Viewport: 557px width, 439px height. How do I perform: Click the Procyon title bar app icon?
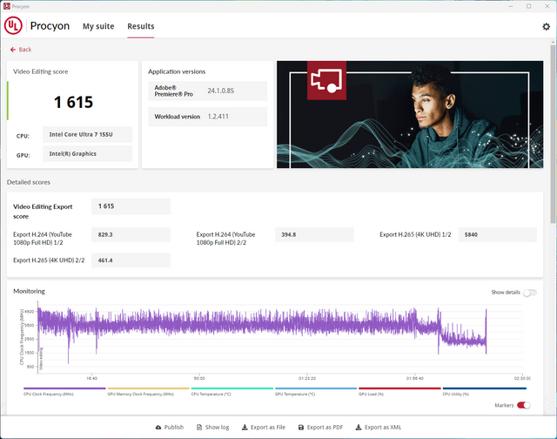pyautogui.click(x=6, y=6)
